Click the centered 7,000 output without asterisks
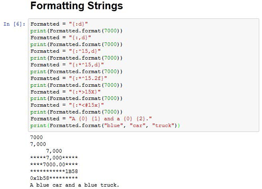The width and height of the screenshot is (262, 189). (x=54, y=151)
